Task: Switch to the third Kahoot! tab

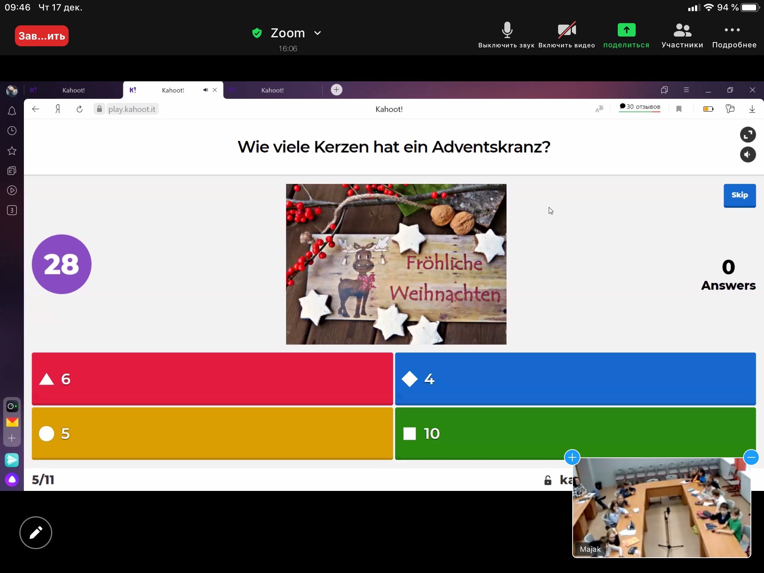Action: [x=272, y=90]
